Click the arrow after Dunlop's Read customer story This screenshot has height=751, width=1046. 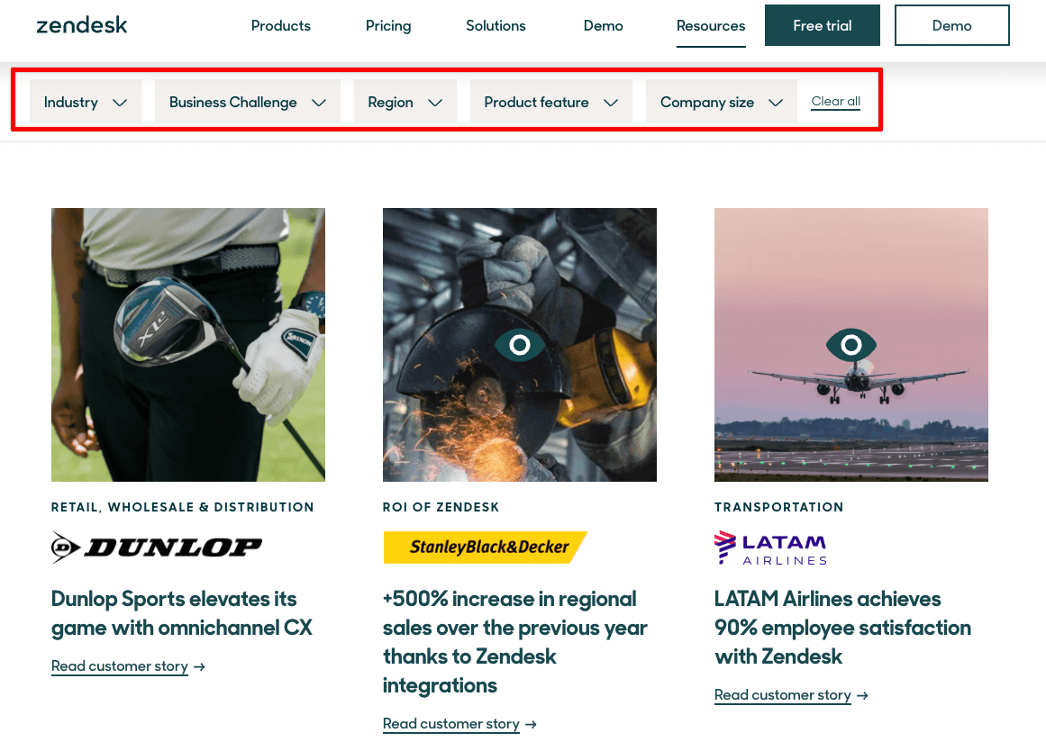coord(199,666)
